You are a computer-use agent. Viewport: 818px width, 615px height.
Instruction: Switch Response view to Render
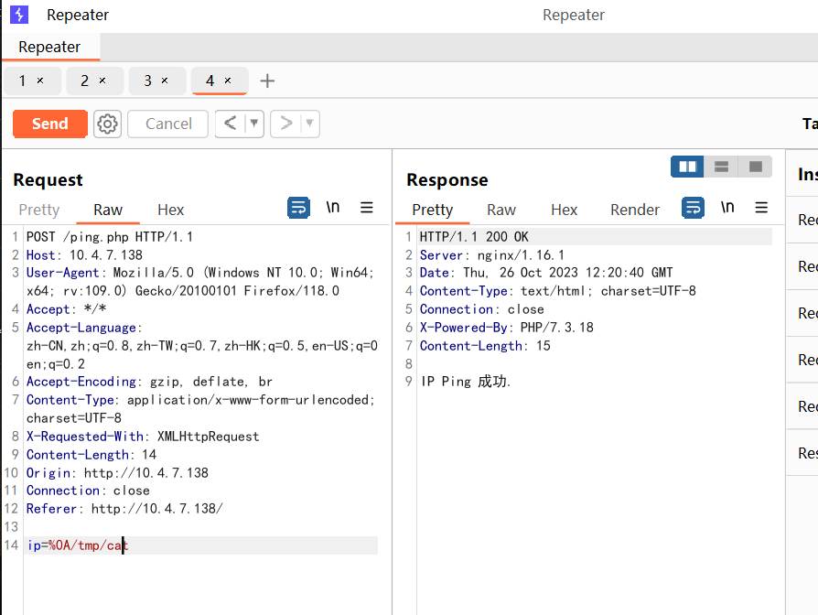pos(635,210)
